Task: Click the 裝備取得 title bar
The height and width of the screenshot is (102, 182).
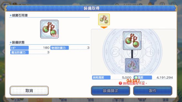Action: [x=91, y=8]
